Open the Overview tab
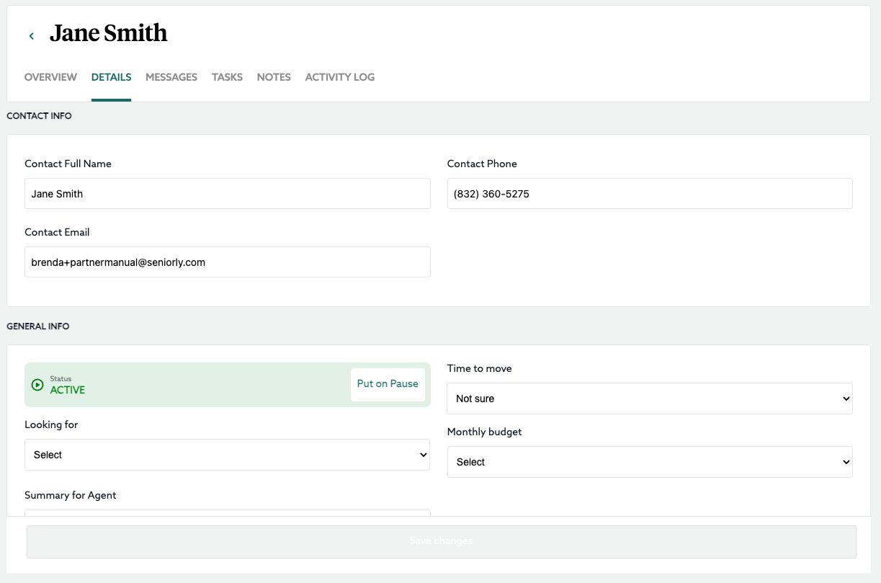The width and height of the screenshot is (881, 583). pyautogui.click(x=50, y=77)
